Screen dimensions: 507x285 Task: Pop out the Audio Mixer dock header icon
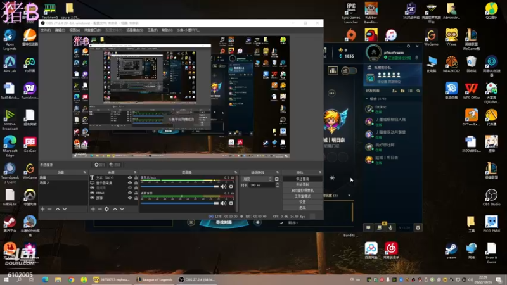click(236, 172)
